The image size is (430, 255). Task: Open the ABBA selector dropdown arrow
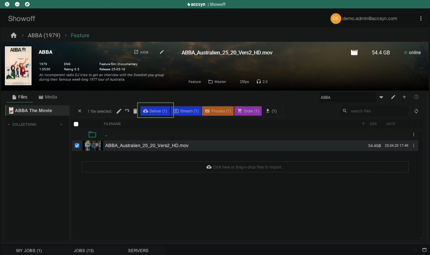[x=381, y=97]
